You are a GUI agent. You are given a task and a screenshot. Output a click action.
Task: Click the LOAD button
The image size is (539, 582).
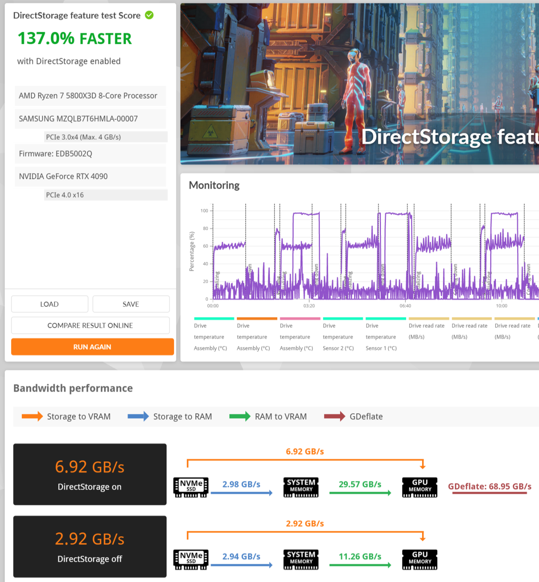pos(50,304)
